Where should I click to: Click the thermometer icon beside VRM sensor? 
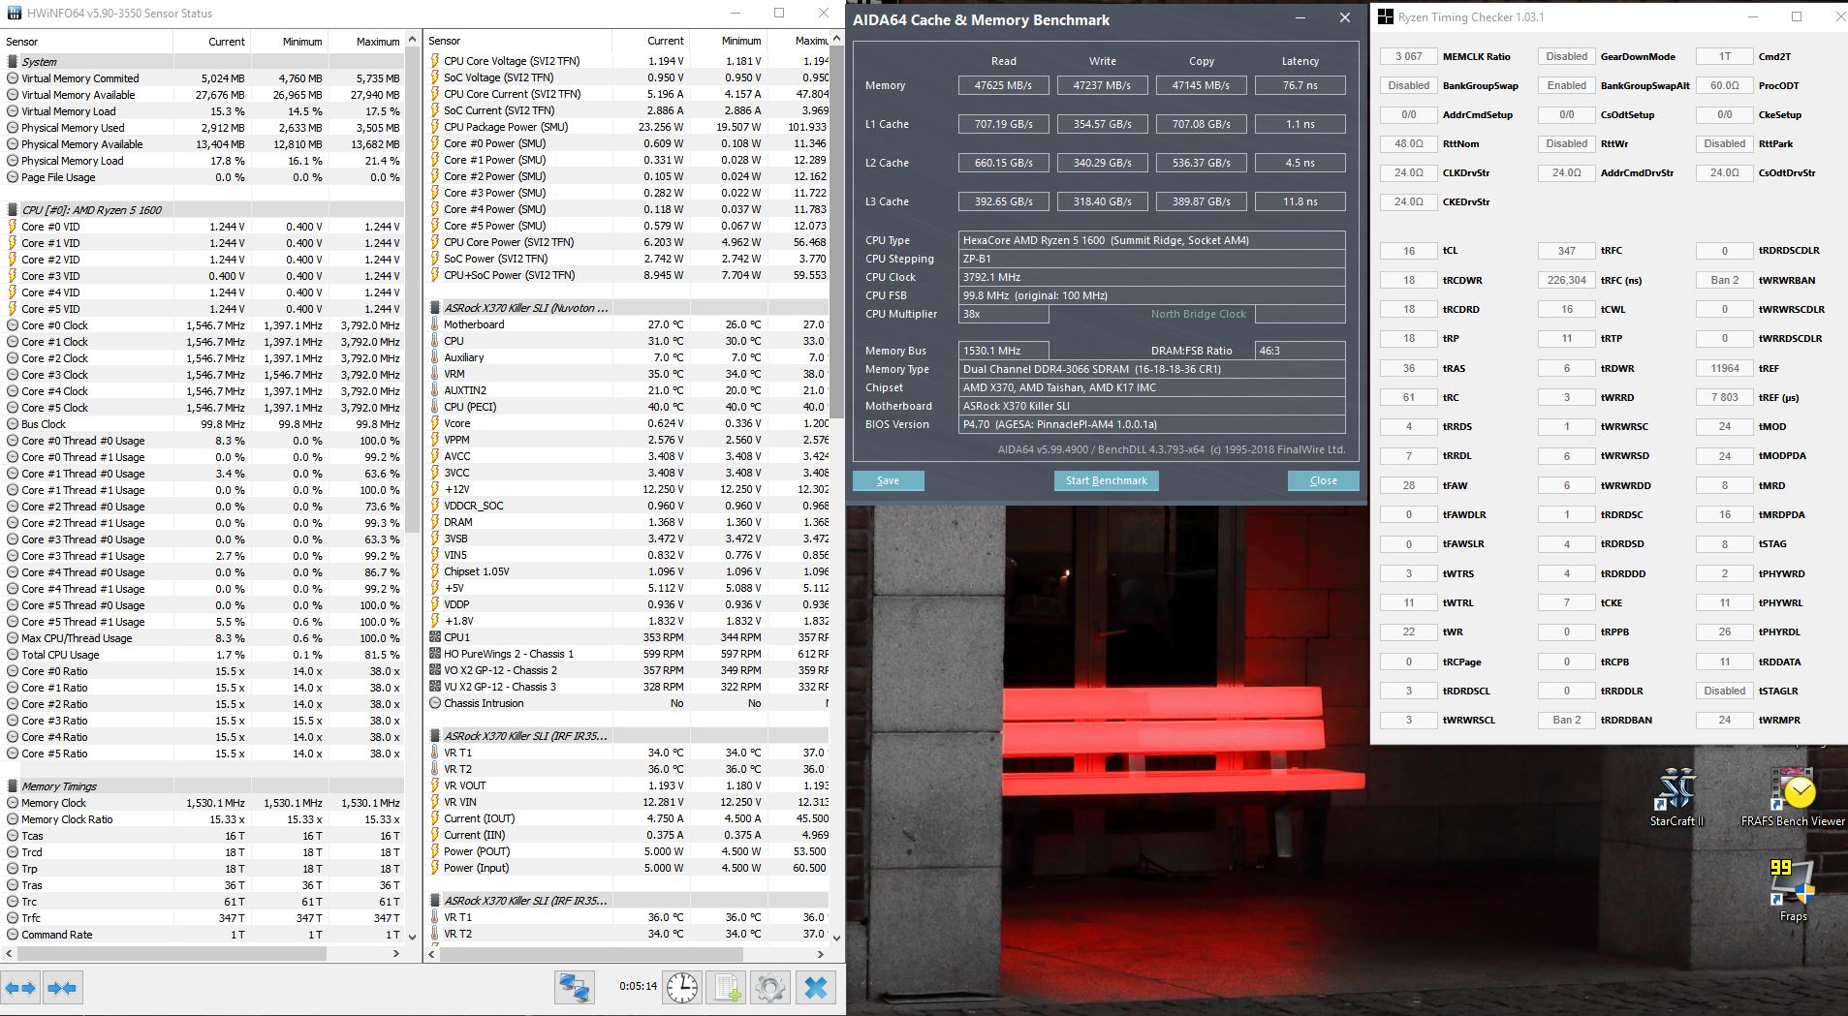tap(435, 374)
